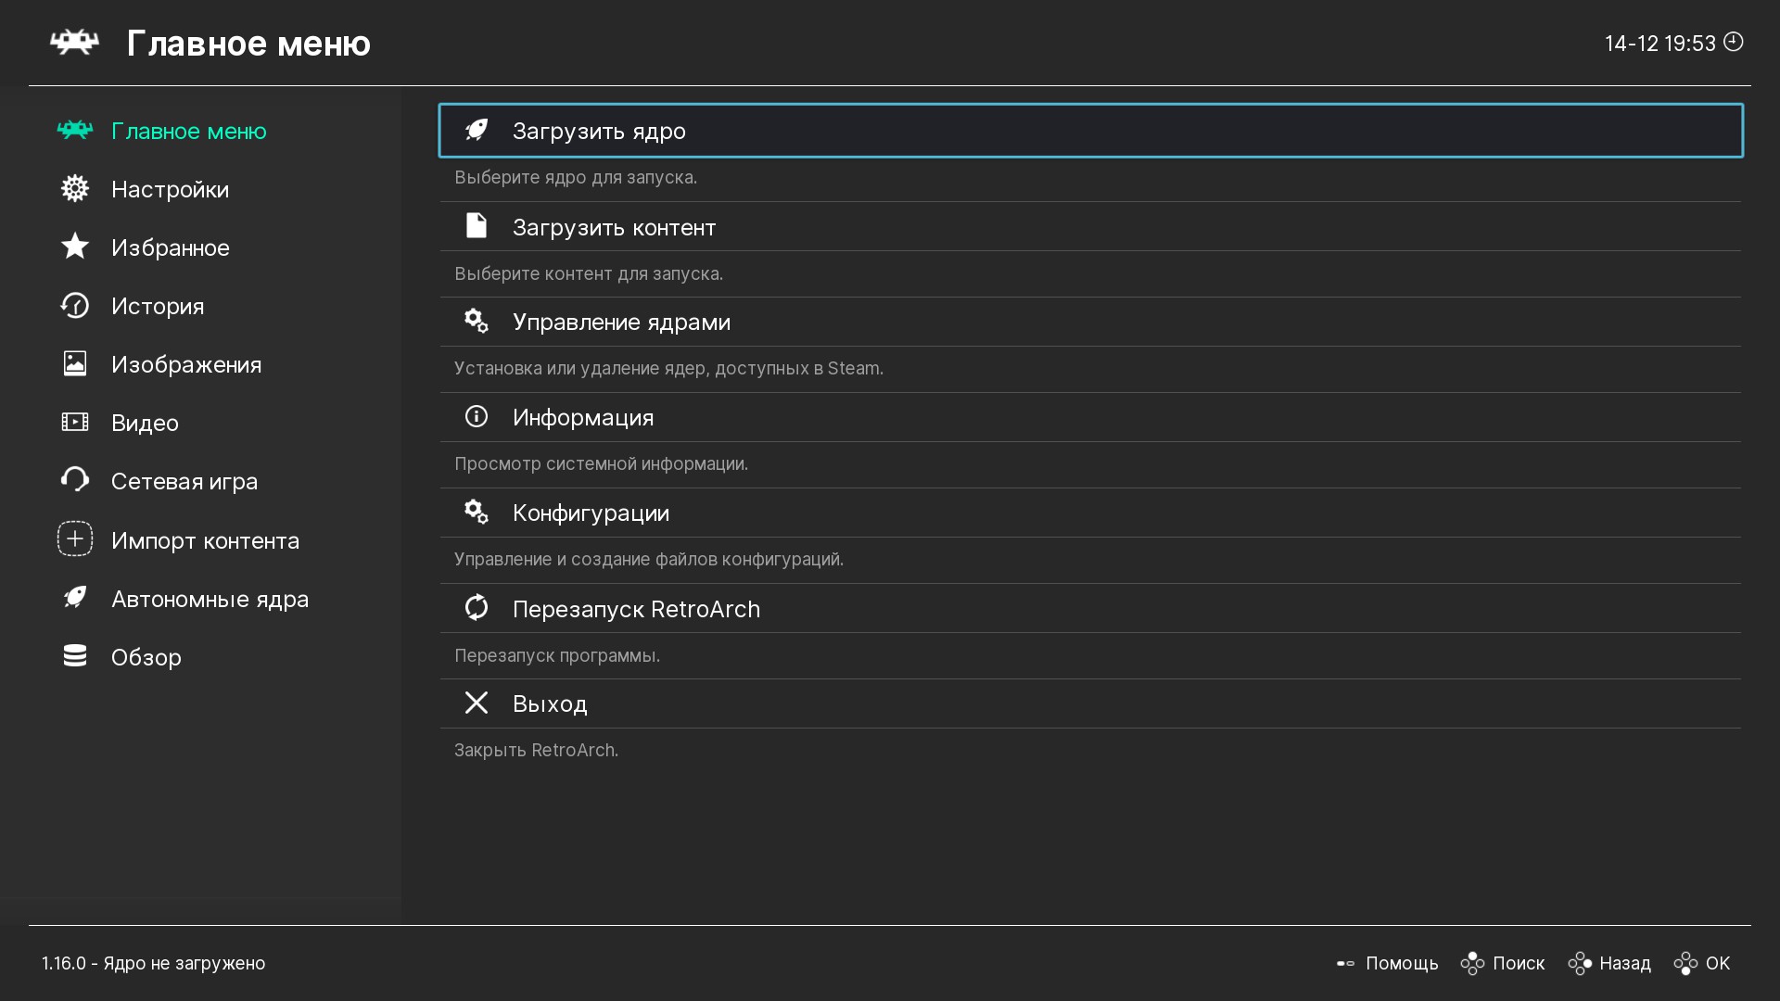Open Настройки in the sidebar

170,189
